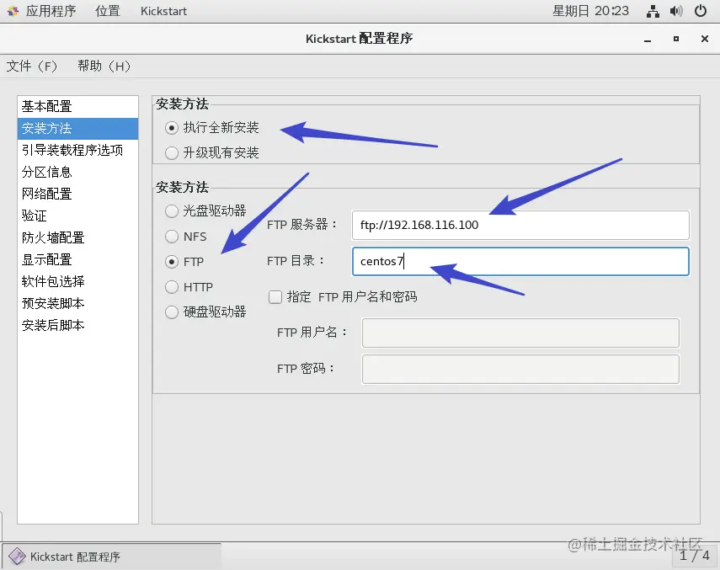Screen dimensions: 720x570
Task: Select 引导装载程序选项 in the sidebar
Action: coord(77,150)
